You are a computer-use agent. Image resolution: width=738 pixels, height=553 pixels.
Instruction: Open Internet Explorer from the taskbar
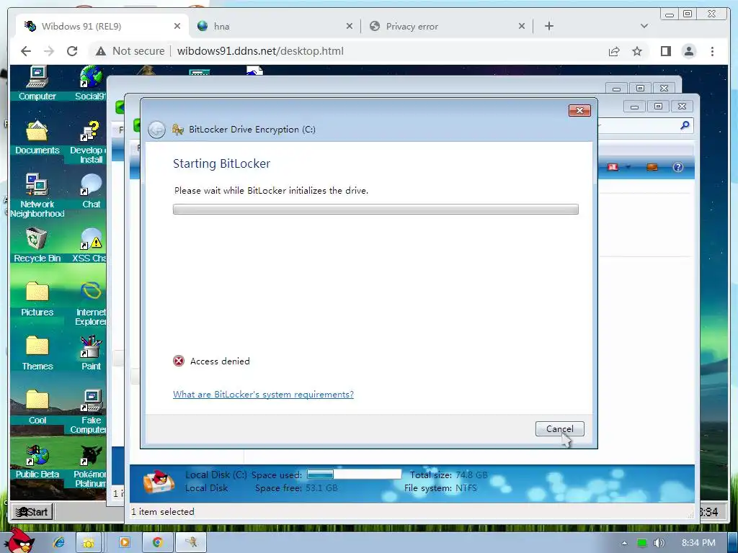click(x=59, y=543)
